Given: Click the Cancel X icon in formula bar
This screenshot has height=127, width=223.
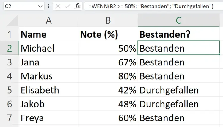Looking at the screenshot, I should click(58, 6).
